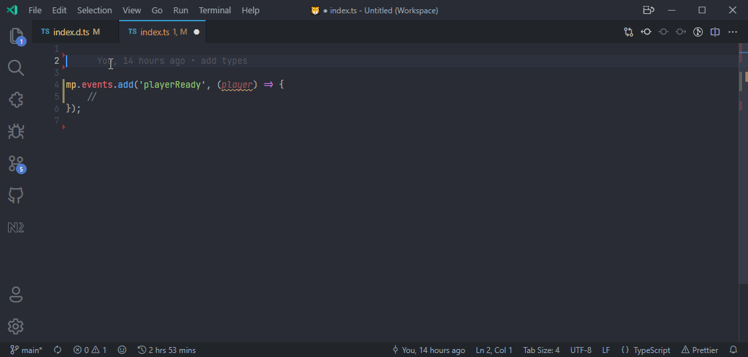Click the status bar blame You, 14 hours ago
The width and height of the screenshot is (748, 357).
429,350
